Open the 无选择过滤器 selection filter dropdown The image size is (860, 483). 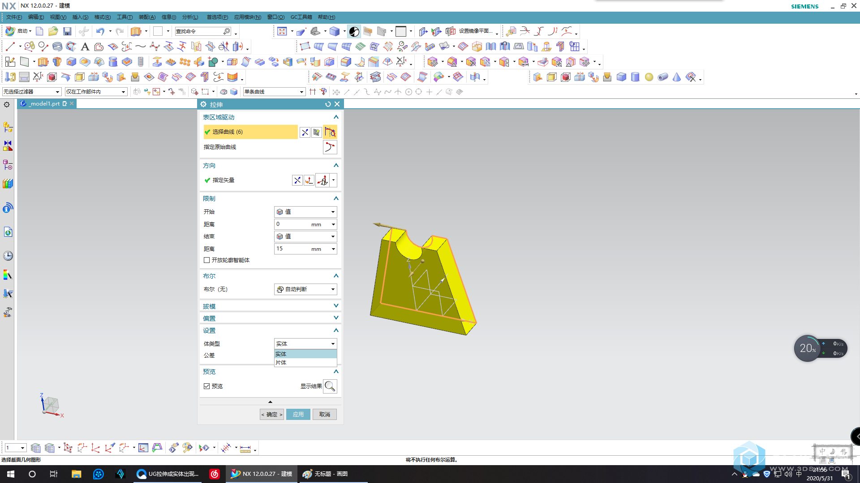(x=31, y=92)
